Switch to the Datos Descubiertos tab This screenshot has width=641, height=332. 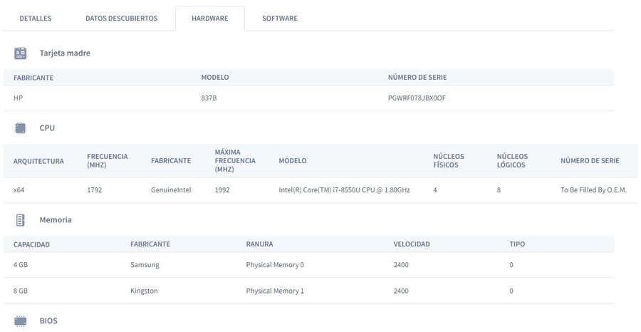click(121, 19)
